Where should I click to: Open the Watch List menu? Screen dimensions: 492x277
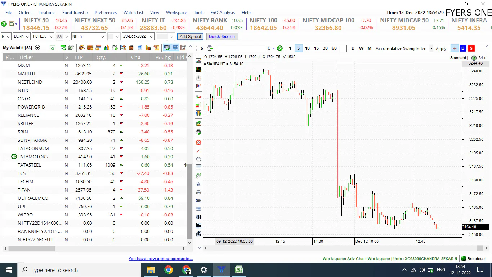(134, 12)
